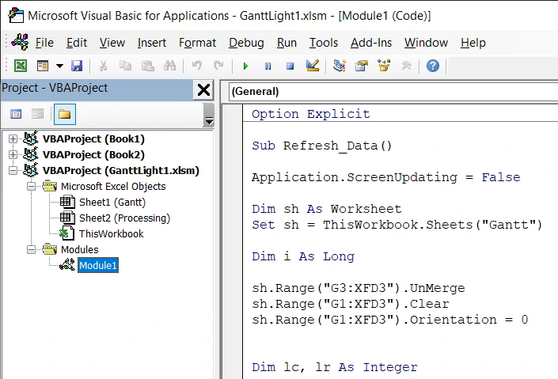Viewport: 558px width, 379px height.
Task: Toggle Folders view in Project pane
Action: click(x=64, y=114)
